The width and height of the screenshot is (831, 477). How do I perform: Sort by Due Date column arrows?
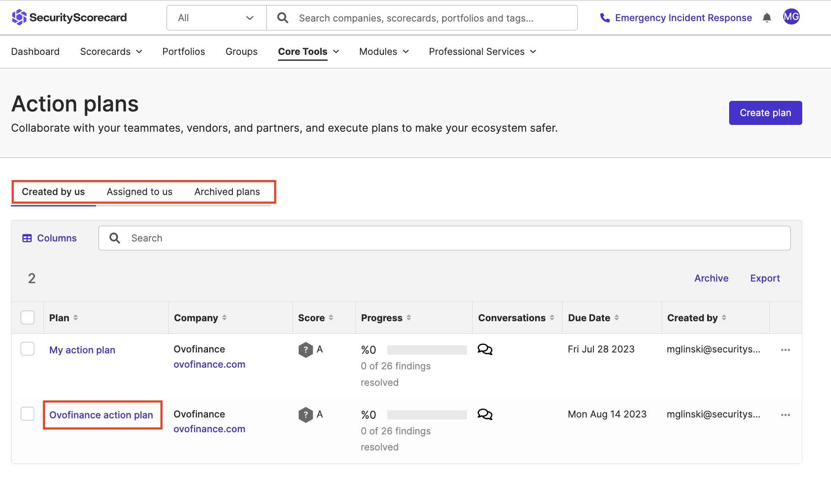[617, 317]
